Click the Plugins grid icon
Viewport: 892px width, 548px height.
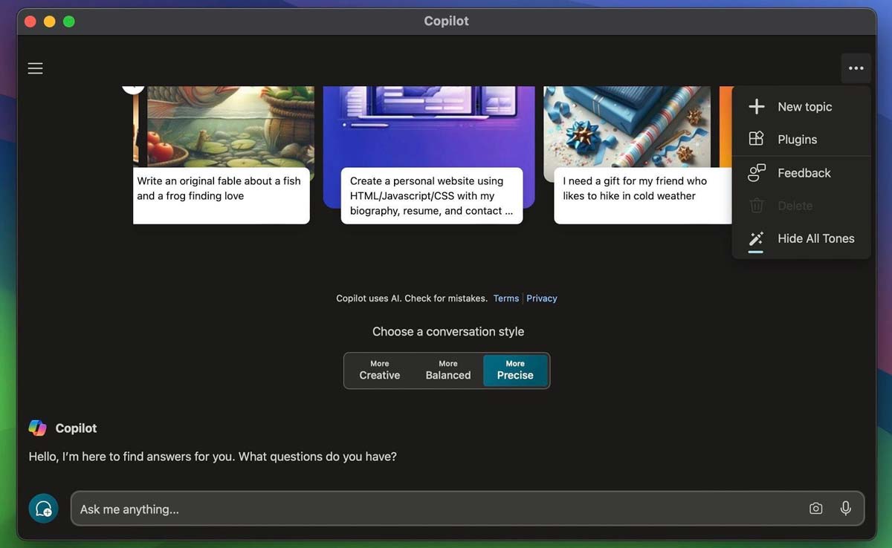pos(756,140)
